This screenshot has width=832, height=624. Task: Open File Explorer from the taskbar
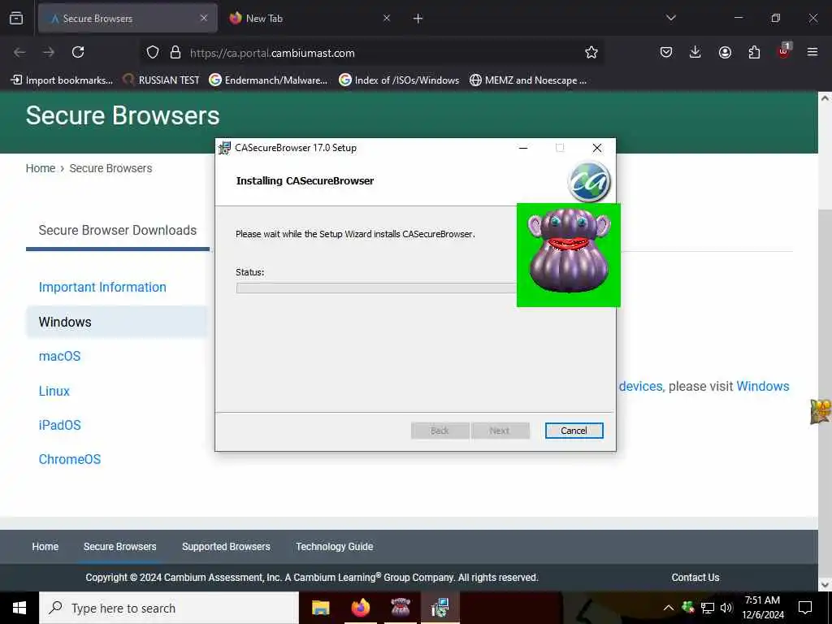320,608
